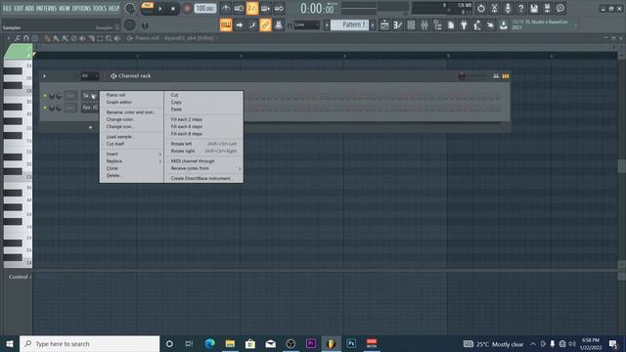
Task: Open the Piano roll view icon
Action: [x=398, y=25]
